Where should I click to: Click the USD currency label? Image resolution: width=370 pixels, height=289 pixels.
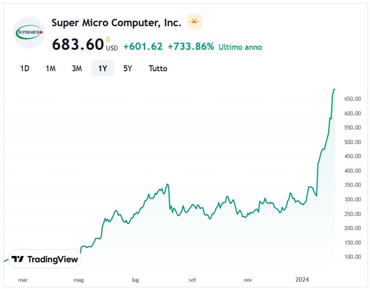tap(112, 48)
